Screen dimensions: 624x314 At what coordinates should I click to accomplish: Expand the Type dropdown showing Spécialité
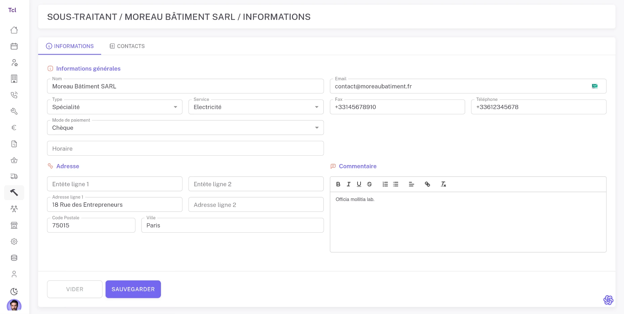(115, 107)
